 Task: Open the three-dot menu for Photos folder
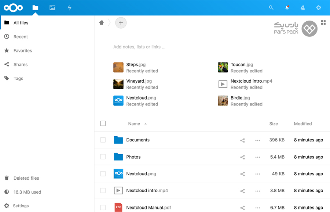257,157
